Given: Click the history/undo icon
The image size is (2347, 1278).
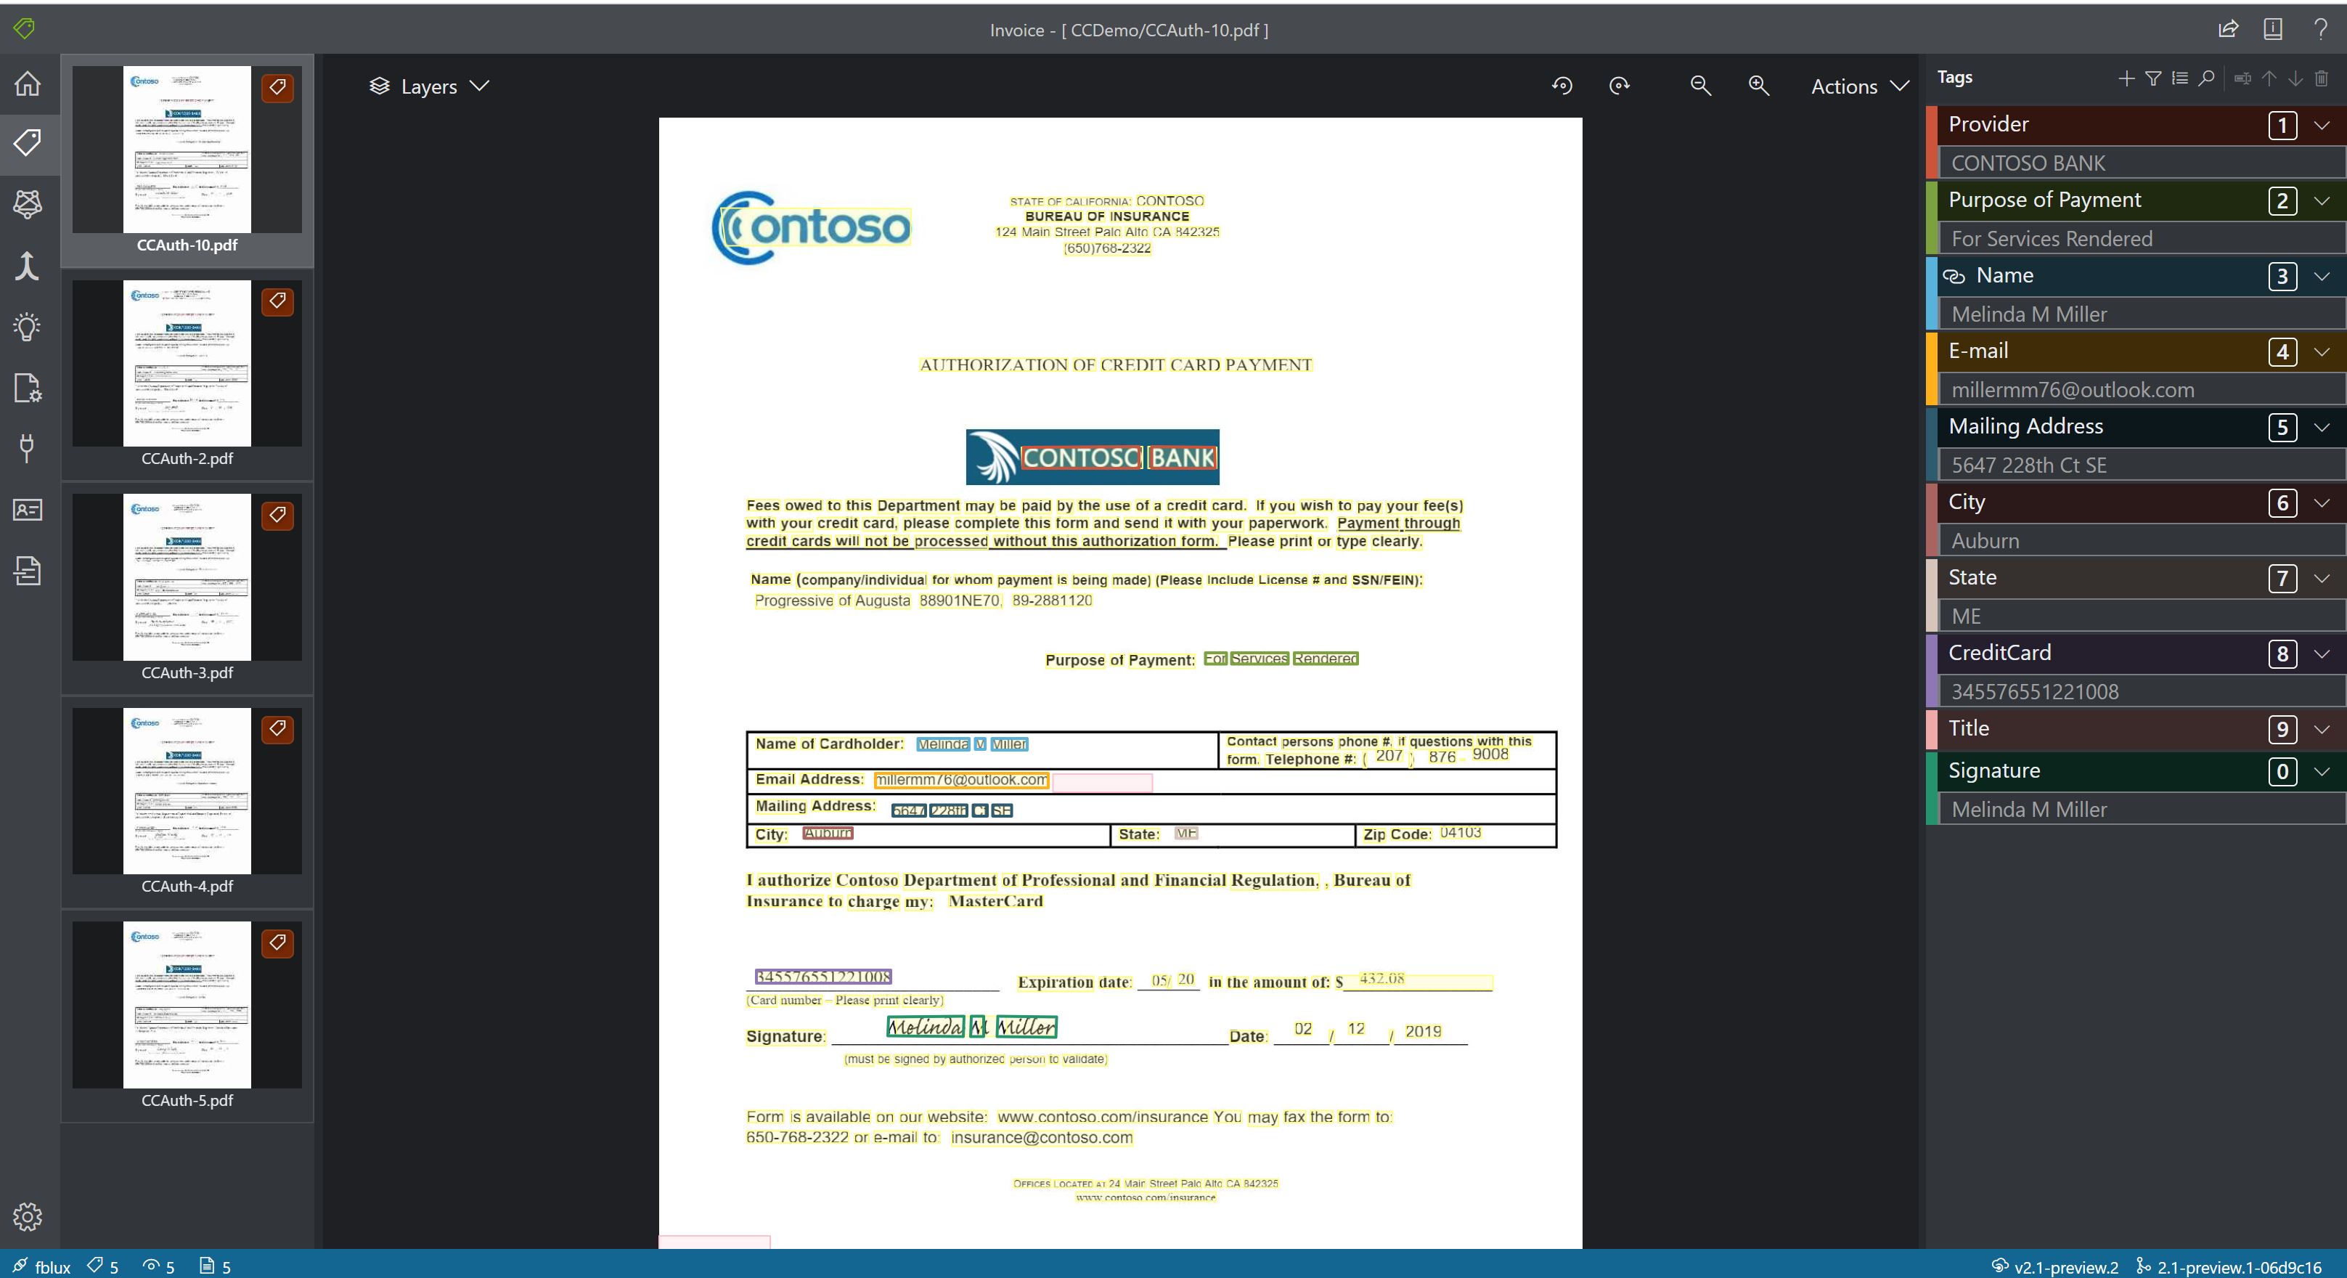Looking at the screenshot, I should point(1561,85).
